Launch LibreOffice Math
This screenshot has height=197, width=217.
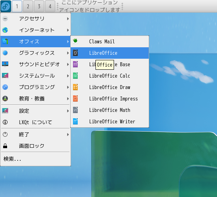point(110,110)
